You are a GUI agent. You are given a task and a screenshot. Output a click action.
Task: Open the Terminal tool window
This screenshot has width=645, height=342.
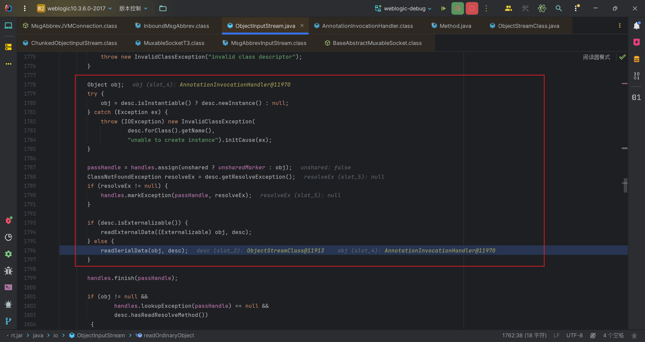8,287
